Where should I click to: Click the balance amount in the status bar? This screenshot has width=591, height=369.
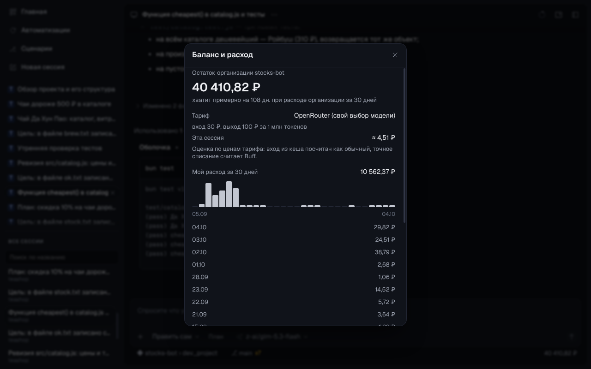561,353
